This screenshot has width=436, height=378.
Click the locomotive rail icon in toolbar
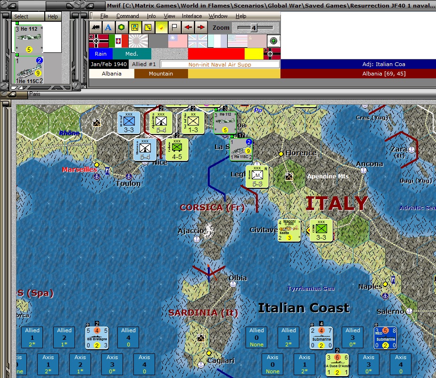pyautogui.click(x=96, y=27)
